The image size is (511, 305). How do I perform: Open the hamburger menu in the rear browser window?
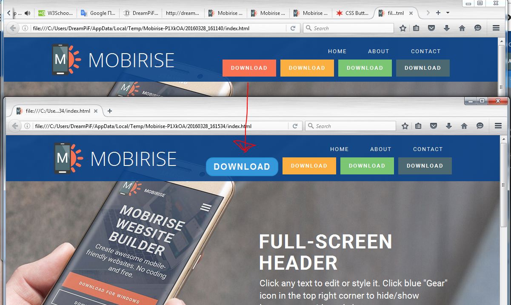(x=496, y=28)
